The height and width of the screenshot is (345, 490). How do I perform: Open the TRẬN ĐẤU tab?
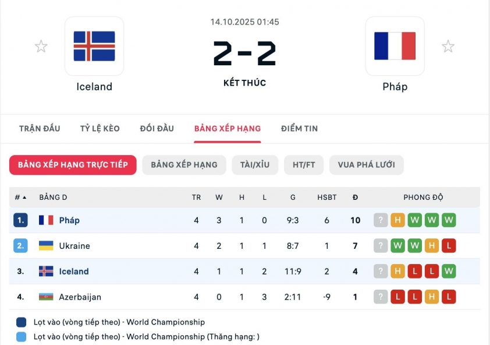click(40, 128)
